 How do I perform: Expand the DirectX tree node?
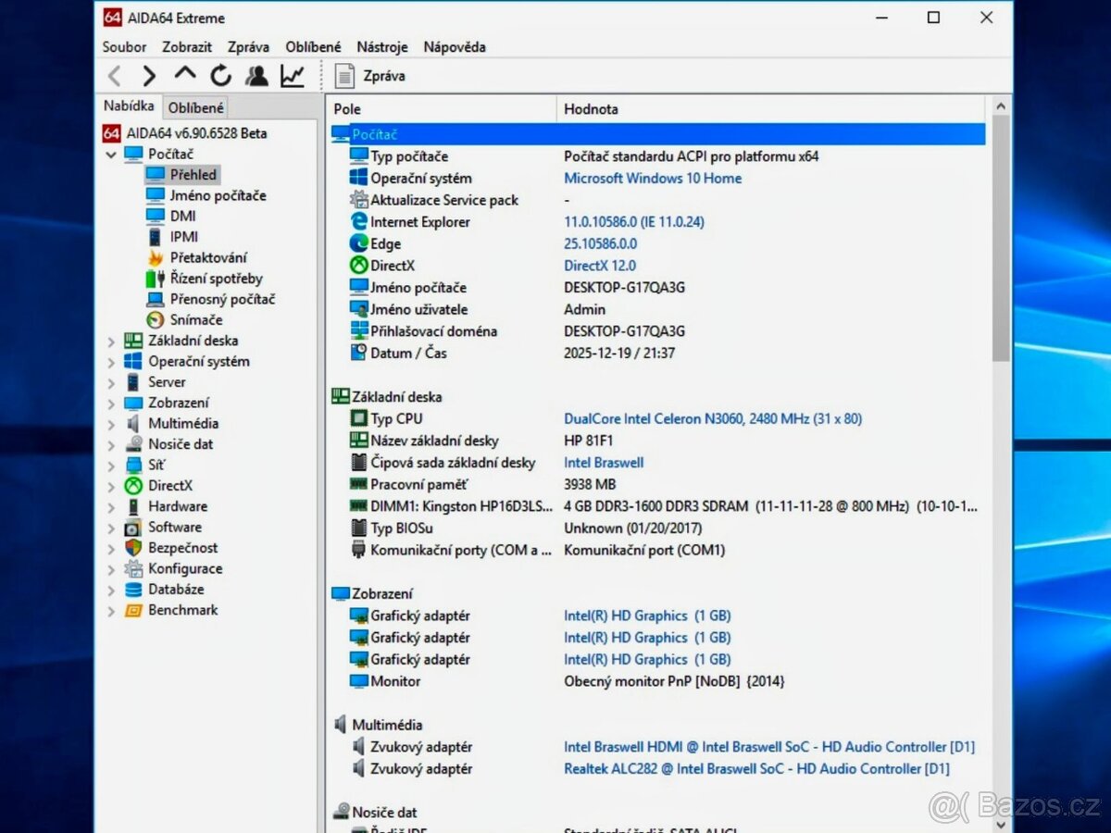[111, 486]
